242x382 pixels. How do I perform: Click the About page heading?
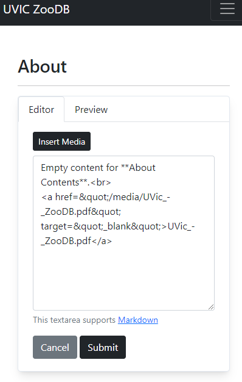(x=42, y=67)
